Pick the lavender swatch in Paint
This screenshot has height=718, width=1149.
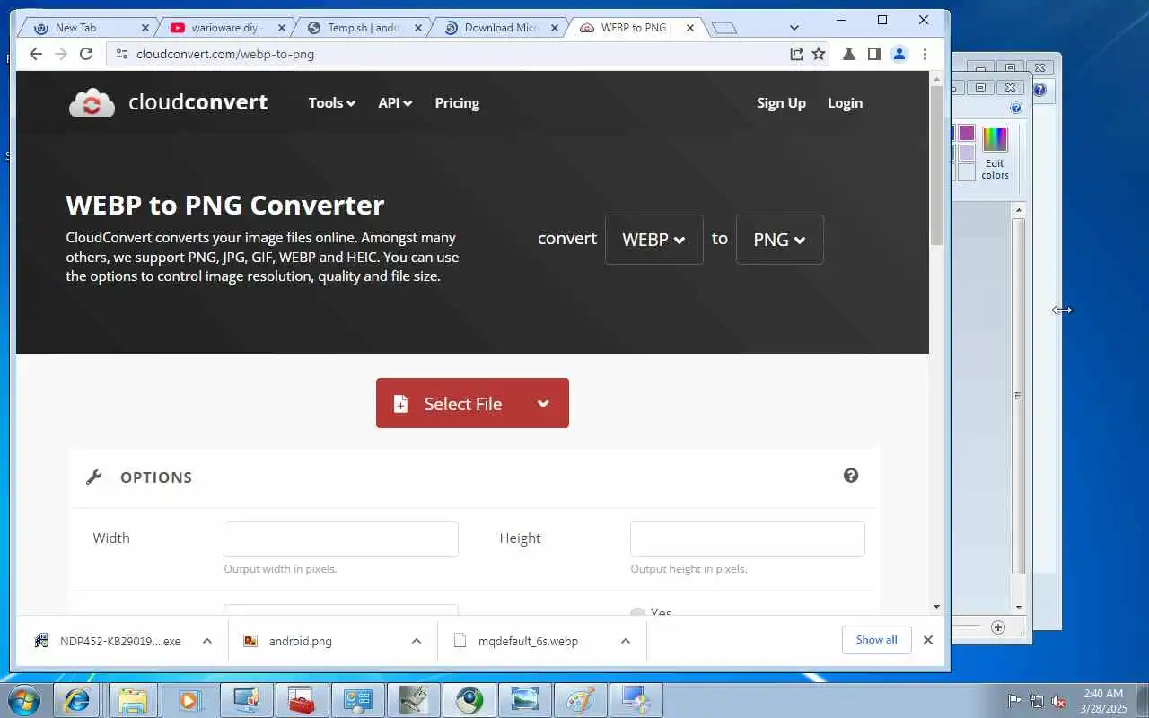[966, 153]
